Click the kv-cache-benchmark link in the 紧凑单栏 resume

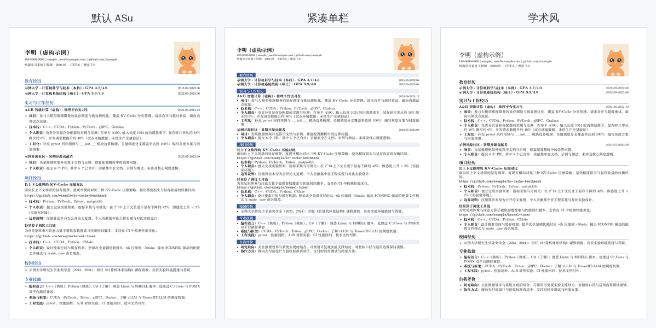pos(278,158)
